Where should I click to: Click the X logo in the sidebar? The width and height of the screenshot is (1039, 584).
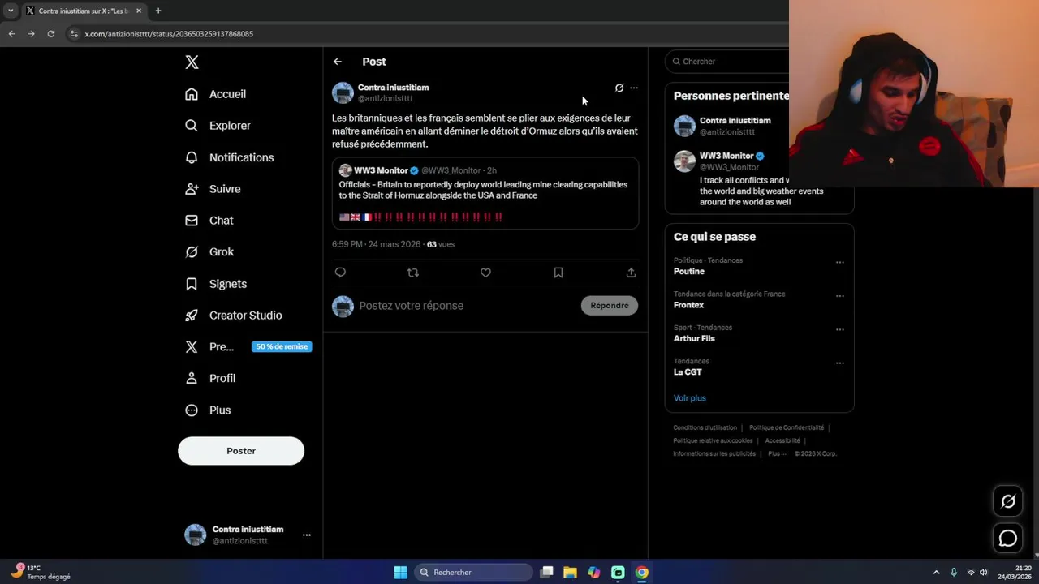(x=192, y=62)
